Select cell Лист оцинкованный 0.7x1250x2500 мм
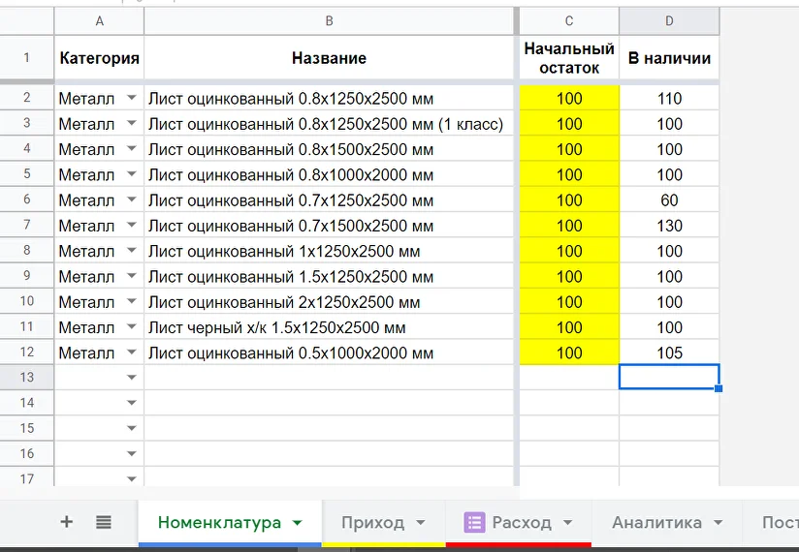Viewport: 799px width, 552px height. (329, 199)
